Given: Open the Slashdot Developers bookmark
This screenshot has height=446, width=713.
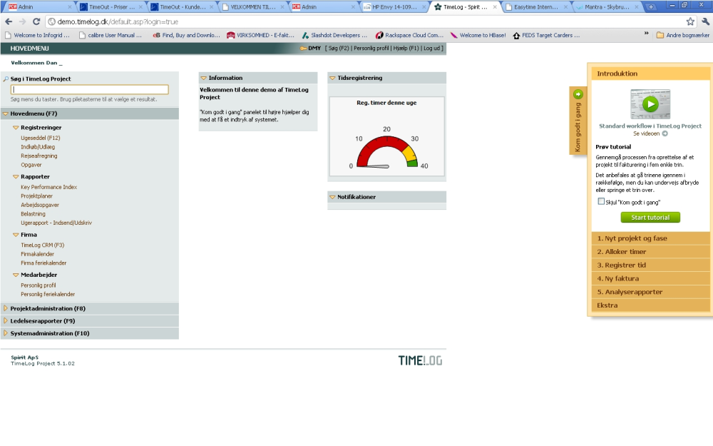Looking at the screenshot, I should (x=334, y=35).
